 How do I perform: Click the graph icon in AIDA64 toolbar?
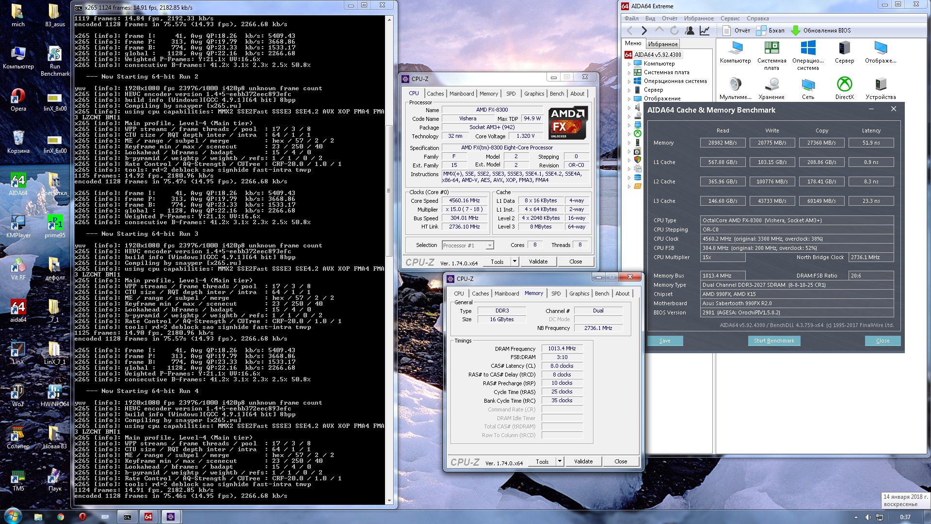[705, 31]
